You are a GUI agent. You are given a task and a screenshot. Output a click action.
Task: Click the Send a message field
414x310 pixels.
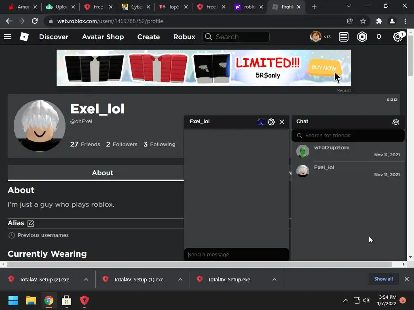click(x=236, y=254)
